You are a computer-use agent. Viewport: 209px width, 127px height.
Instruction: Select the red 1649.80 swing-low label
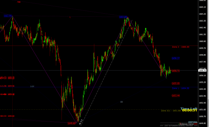(x=72, y=123)
